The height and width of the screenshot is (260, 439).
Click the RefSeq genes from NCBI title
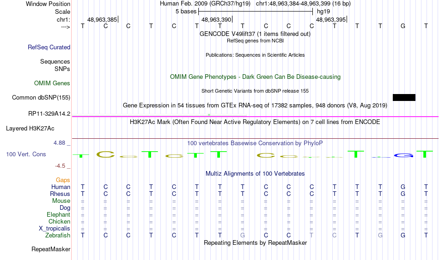pos(255,41)
